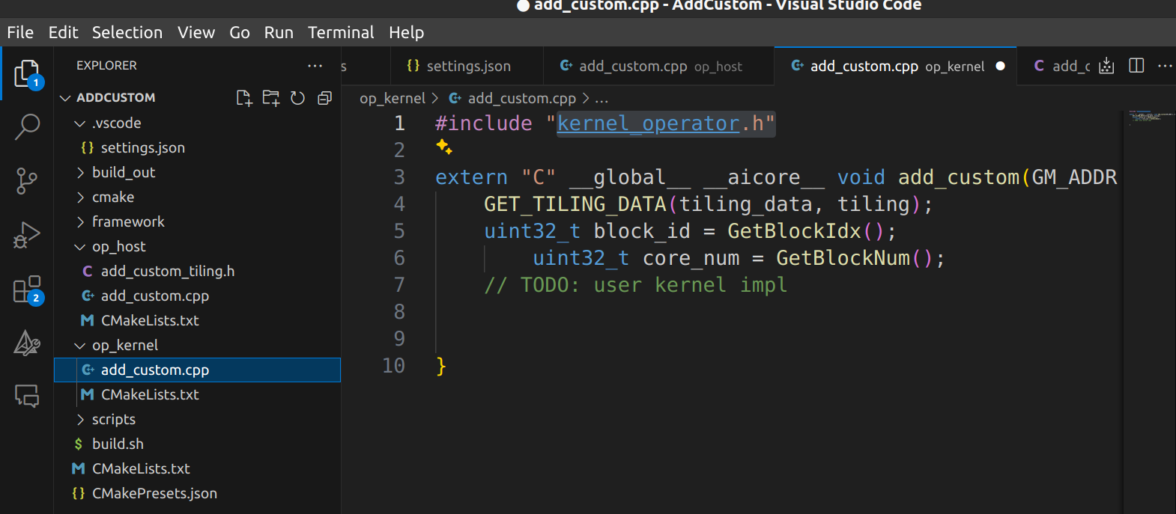Image resolution: width=1176 pixels, height=514 pixels.
Task: Open the Selection menu
Action: click(127, 32)
